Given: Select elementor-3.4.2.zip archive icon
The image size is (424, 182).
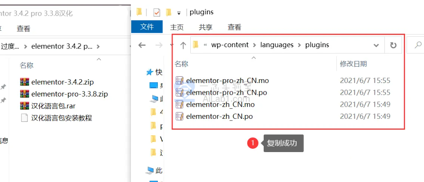Looking at the screenshot, I should 24,82.
